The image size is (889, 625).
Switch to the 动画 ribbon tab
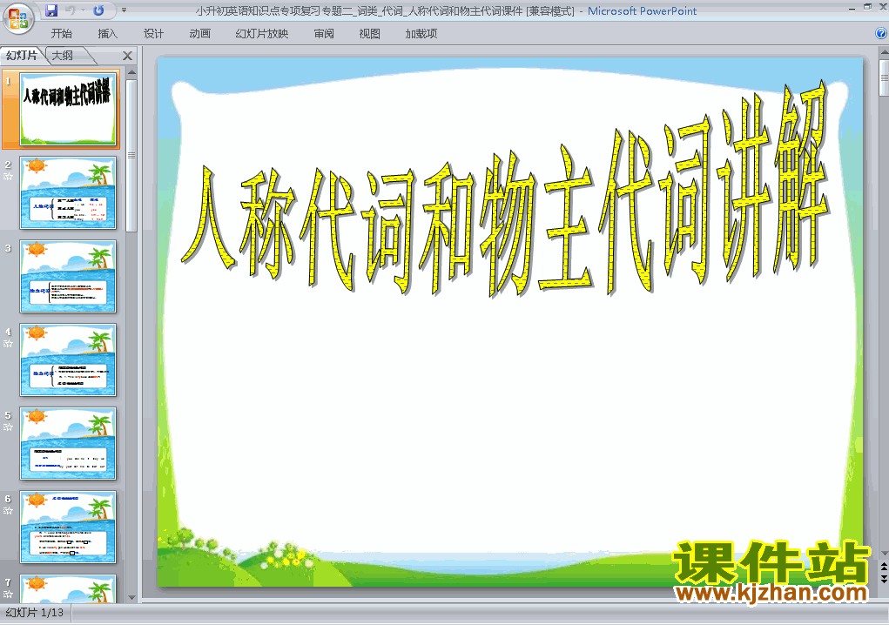[x=199, y=33]
